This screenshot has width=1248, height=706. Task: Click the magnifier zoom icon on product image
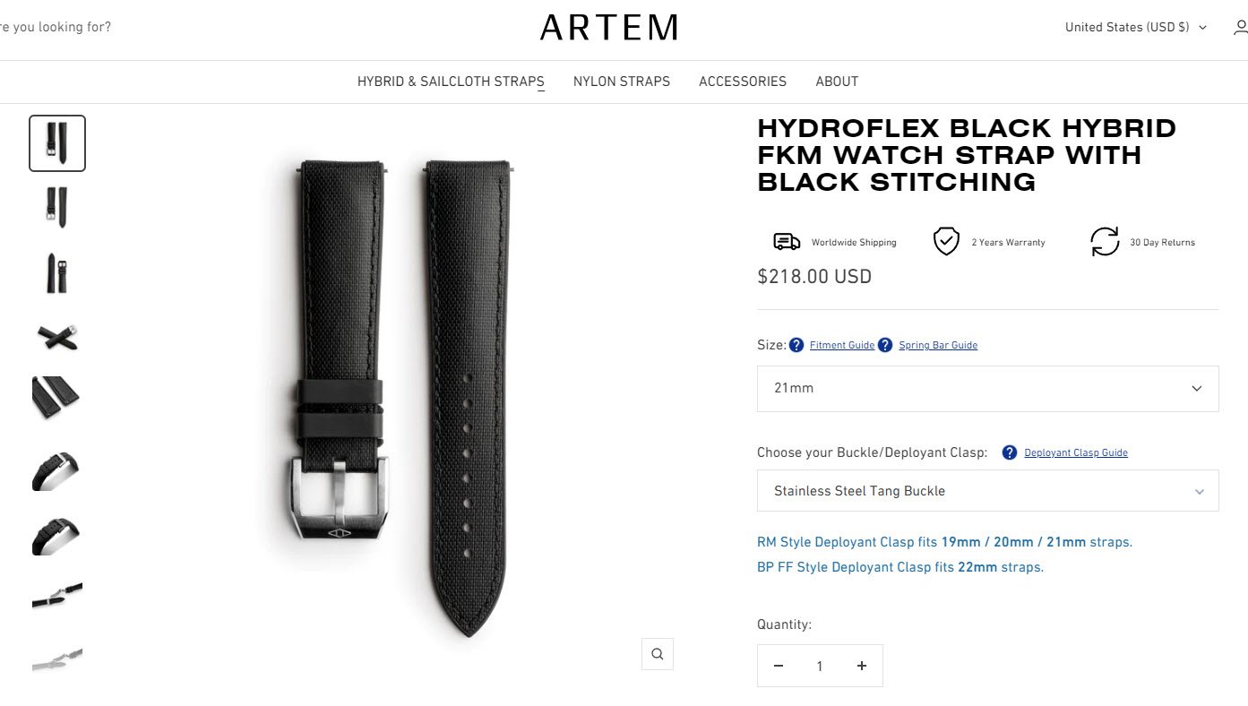tap(657, 654)
